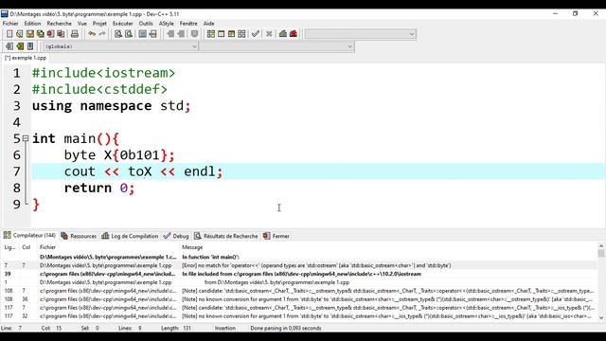Viewport: 606px width, 341px height.
Task: Open Replace with the second magnifier icon
Action: coord(129,34)
